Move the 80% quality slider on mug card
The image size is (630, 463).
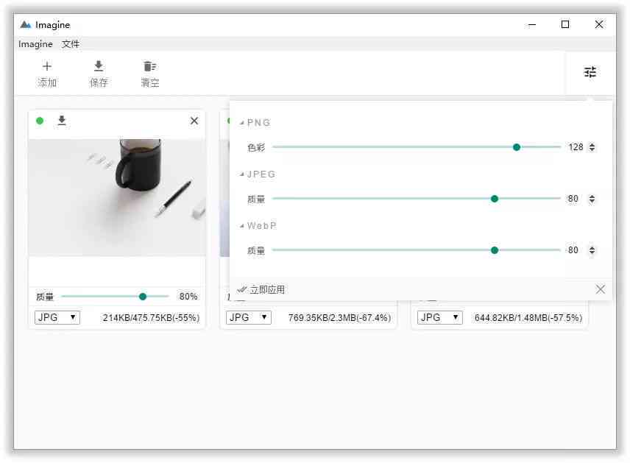coord(143,297)
